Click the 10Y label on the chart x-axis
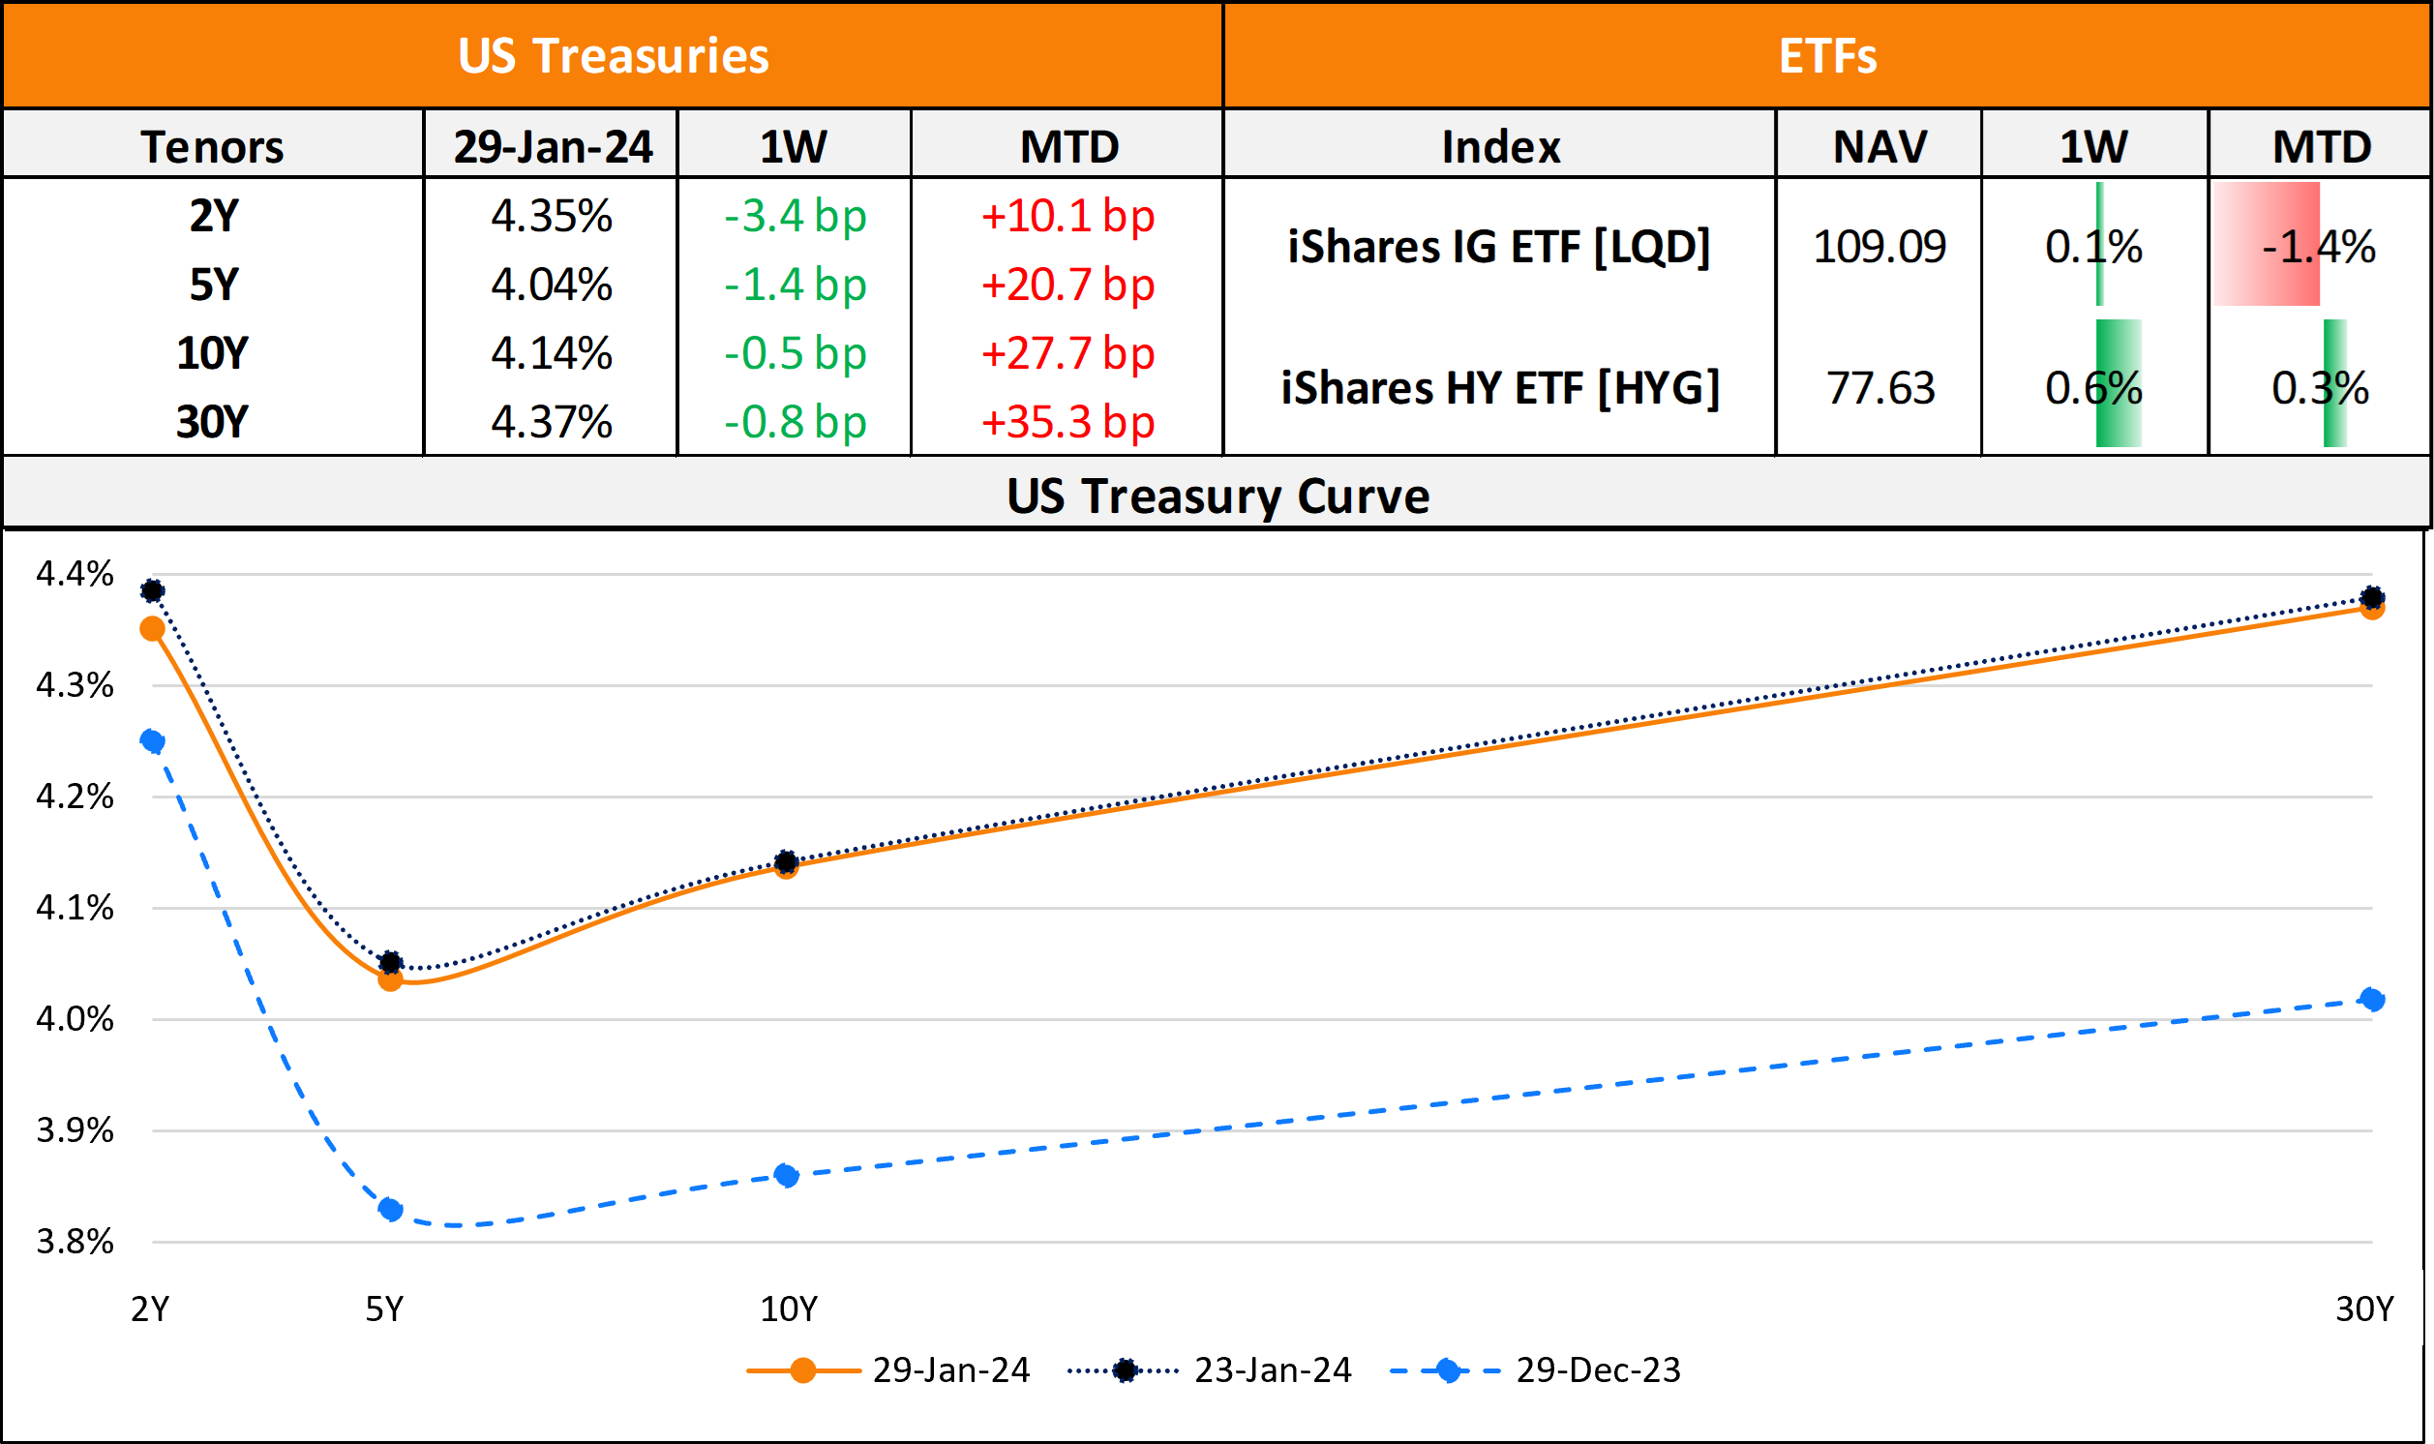The width and height of the screenshot is (2434, 1444). [788, 1309]
